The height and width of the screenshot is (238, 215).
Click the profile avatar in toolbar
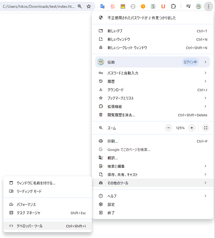(x=198, y=6)
